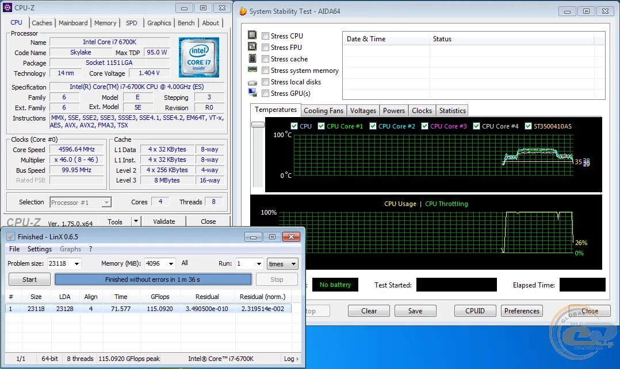This screenshot has width=620, height=369.
Task: Switch to the Memory tab in CPU-Z
Action: point(105,23)
